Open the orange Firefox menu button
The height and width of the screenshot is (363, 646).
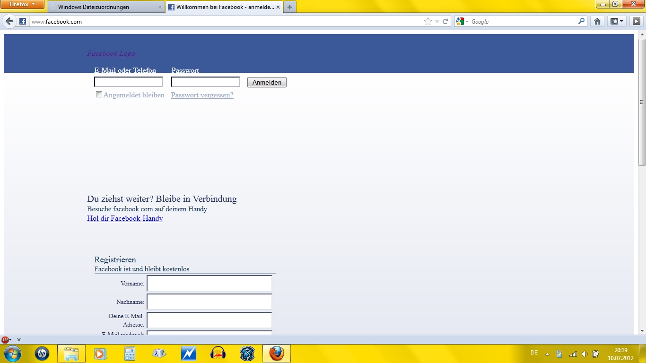tap(22, 4)
